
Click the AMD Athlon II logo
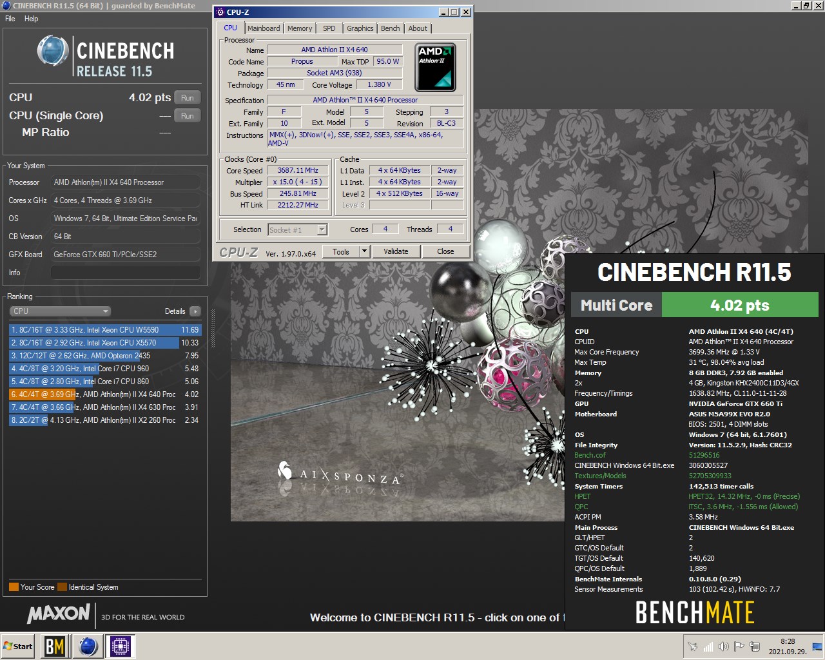435,67
